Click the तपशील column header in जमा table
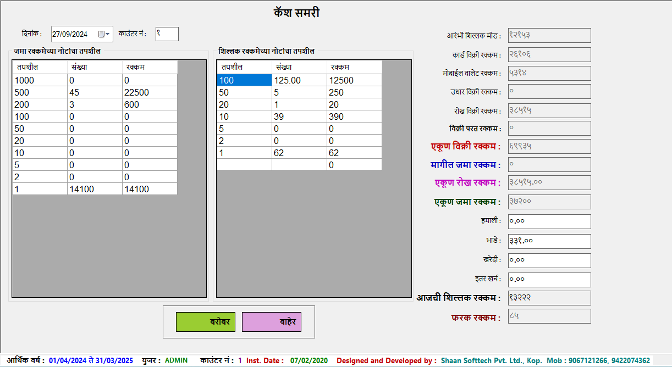This screenshot has height=367, width=672. point(40,67)
